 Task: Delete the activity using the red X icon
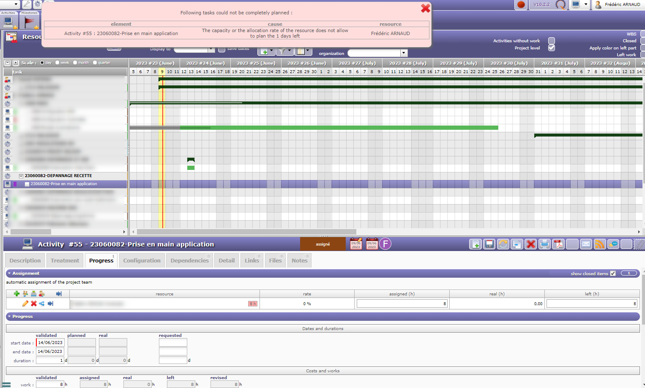[x=531, y=244]
